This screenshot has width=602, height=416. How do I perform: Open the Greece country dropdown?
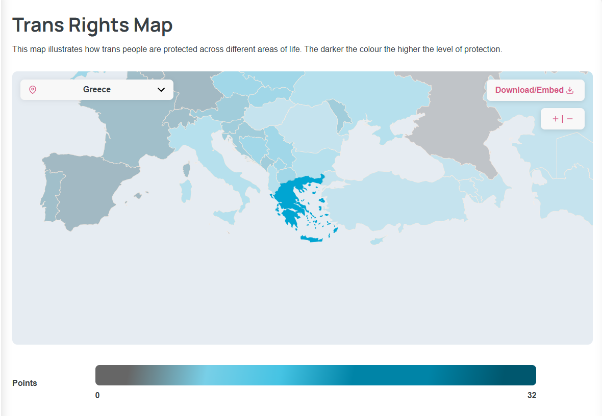pyautogui.click(x=96, y=90)
